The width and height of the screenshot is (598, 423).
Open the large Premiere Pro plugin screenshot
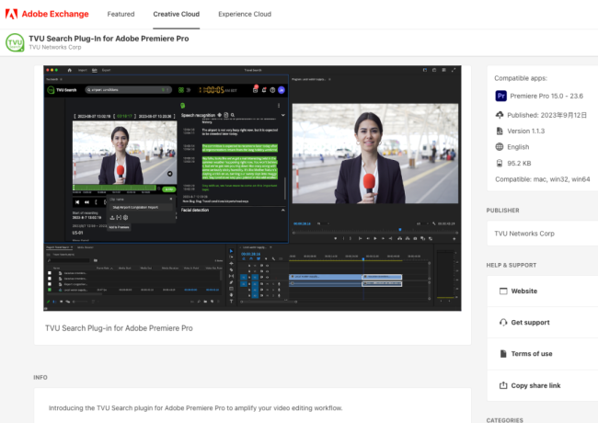252,189
